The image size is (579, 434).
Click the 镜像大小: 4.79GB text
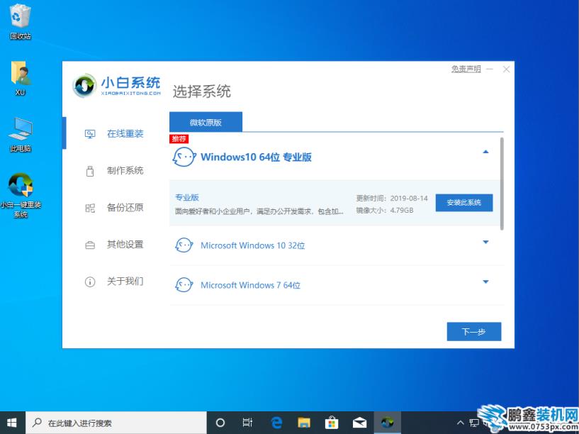(385, 210)
